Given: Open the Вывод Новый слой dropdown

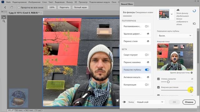Looking at the screenshot, I should coord(150,102).
